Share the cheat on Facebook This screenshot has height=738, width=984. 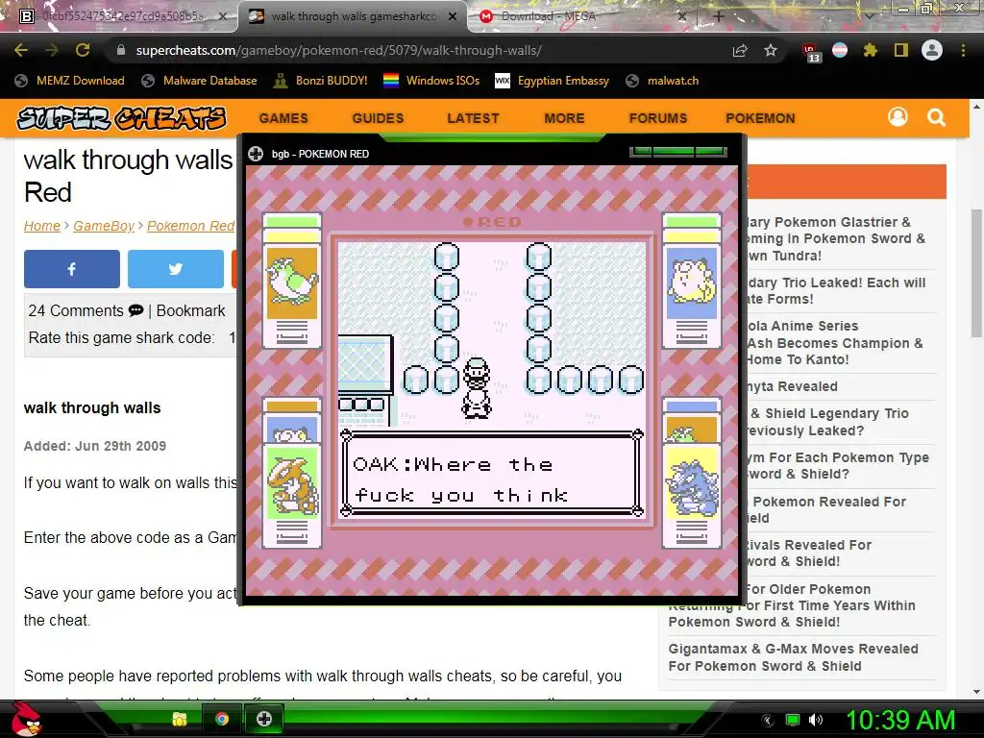(x=71, y=269)
